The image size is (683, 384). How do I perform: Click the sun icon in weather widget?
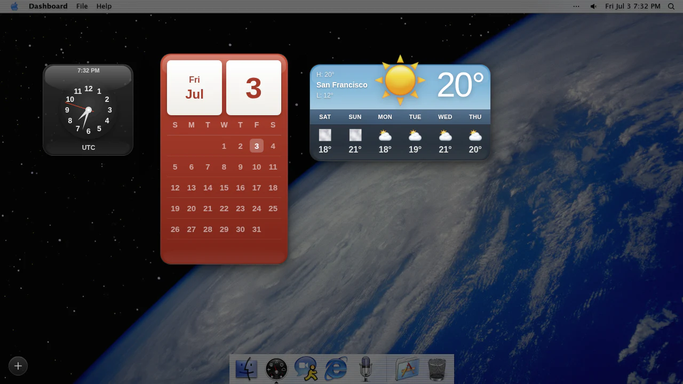coord(400,80)
